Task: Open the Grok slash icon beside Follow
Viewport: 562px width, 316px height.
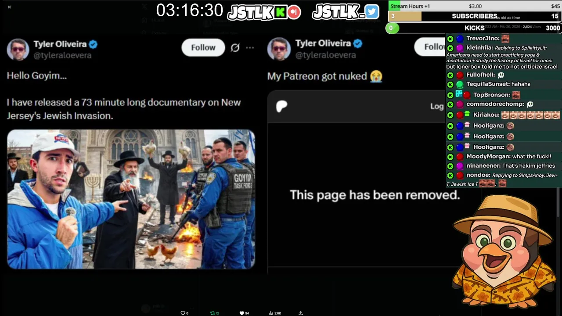Action: (x=235, y=47)
